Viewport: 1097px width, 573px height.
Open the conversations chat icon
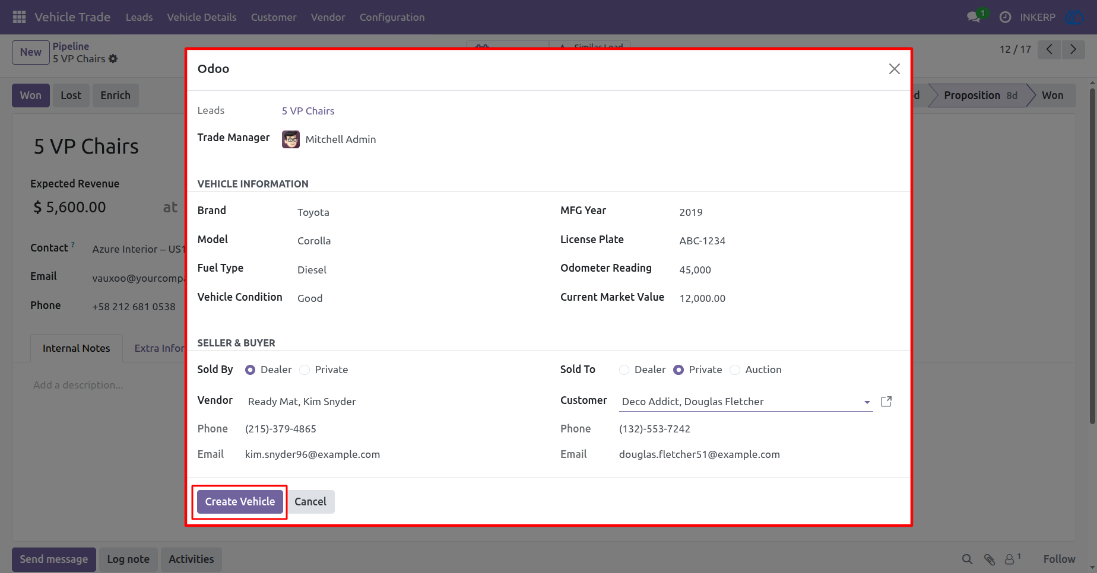pyautogui.click(x=974, y=17)
